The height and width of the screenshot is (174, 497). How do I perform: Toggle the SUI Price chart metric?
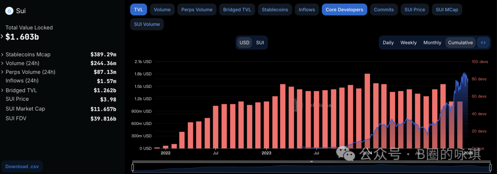(415, 10)
